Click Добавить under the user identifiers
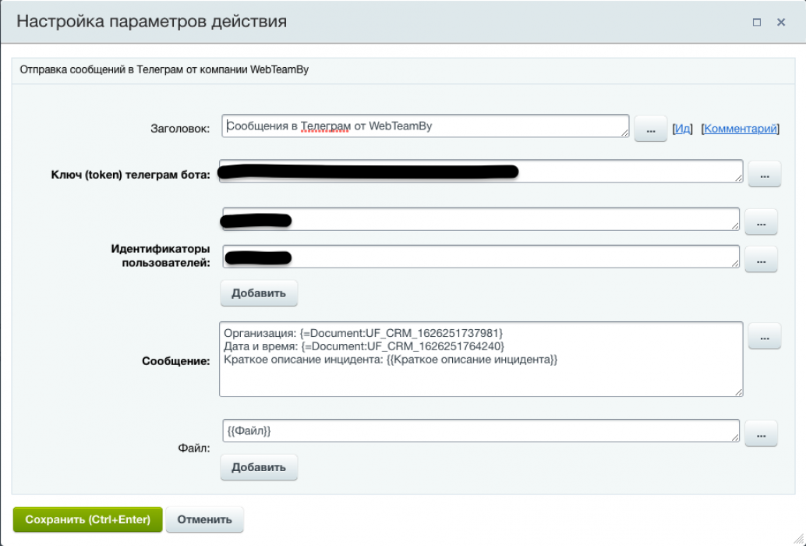The image size is (806, 546). pyautogui.click(x=259, y=292)
